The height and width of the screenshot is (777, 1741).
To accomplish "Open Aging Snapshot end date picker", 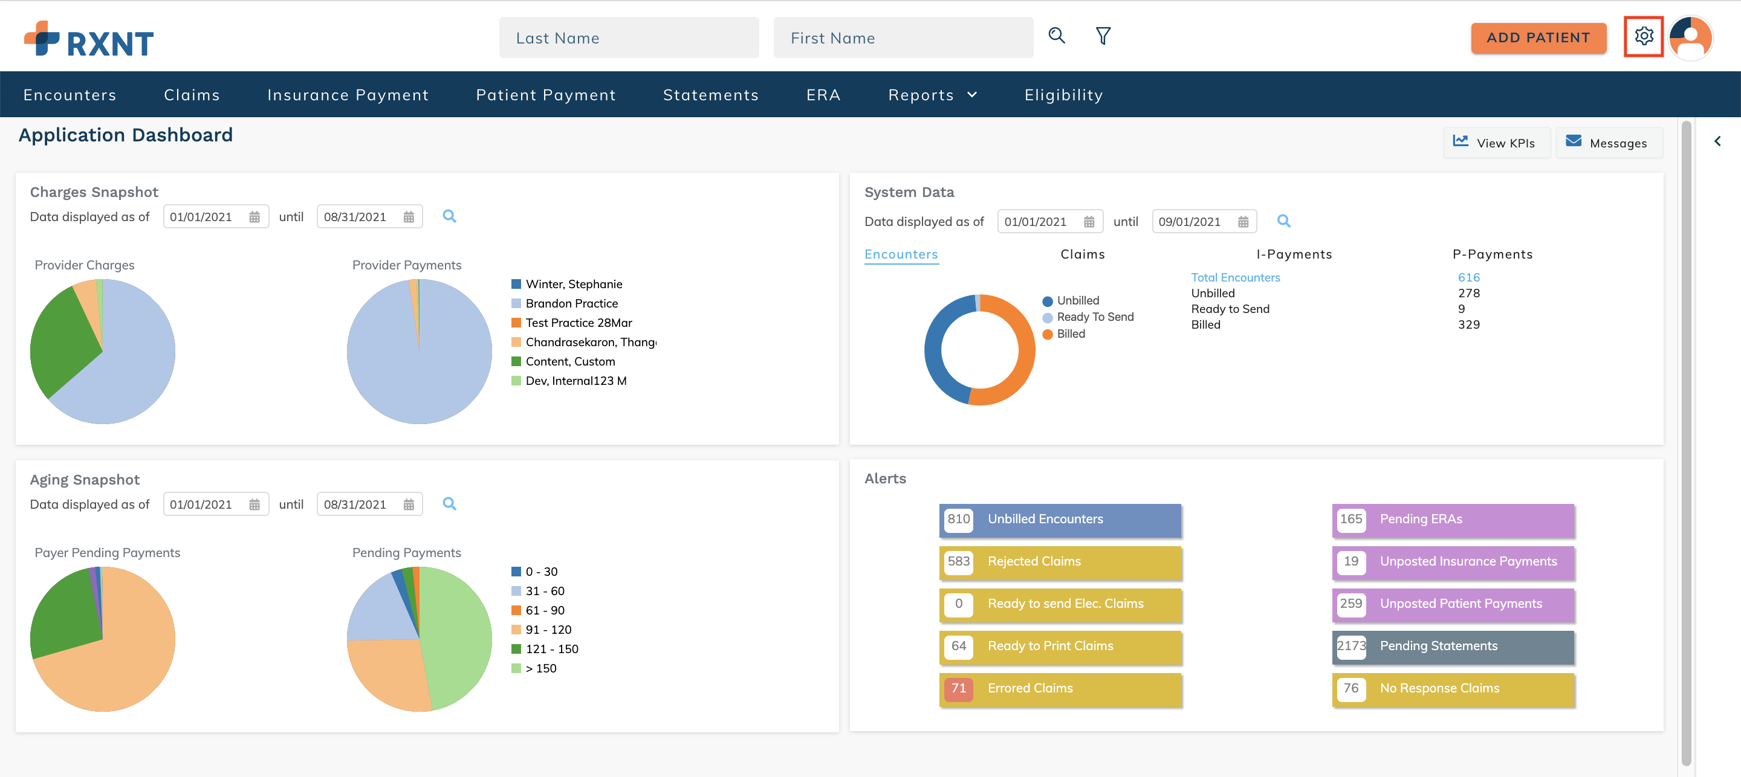I will tap(408, 505).
